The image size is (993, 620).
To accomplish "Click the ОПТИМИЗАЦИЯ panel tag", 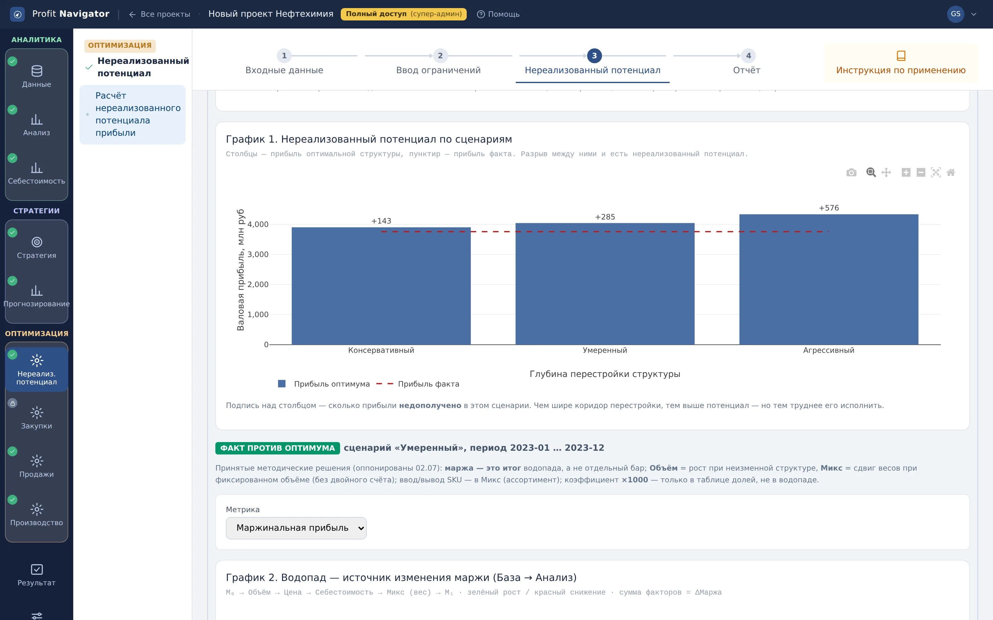I will point(120,46).
